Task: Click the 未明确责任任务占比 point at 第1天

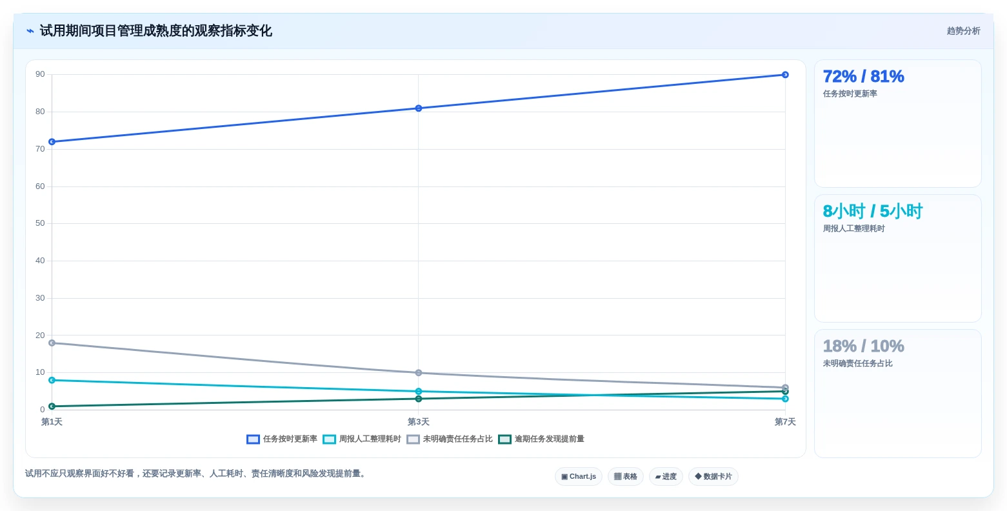Action: click(x=52, y=343)
